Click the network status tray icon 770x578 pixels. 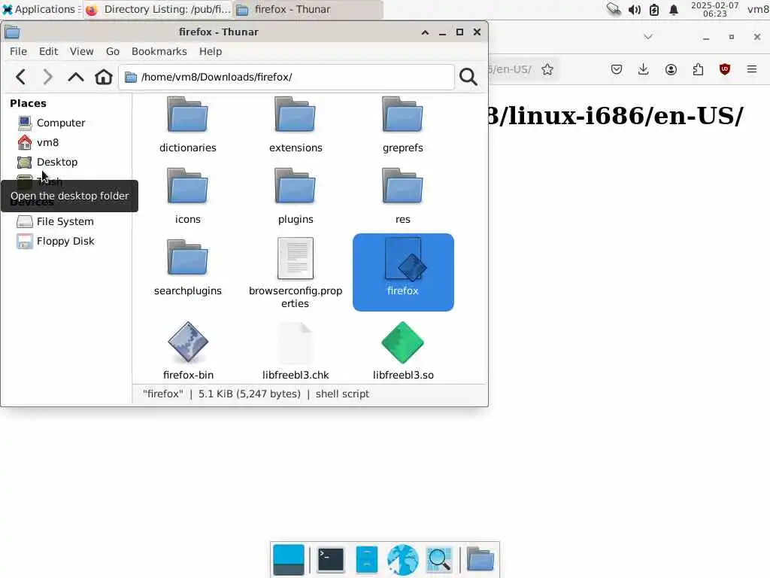point(614,9)
